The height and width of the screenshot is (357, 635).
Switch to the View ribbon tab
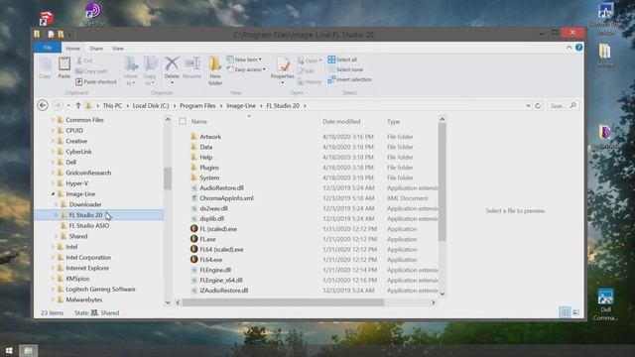tap(118, 49)
